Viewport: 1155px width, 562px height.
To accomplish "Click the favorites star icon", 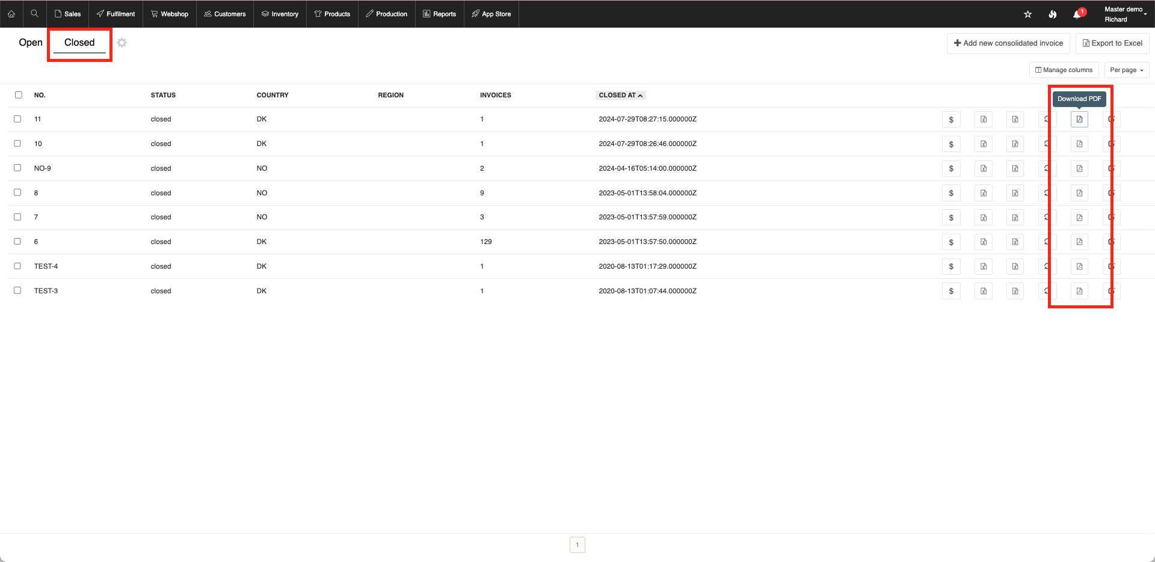I will 1027,14.
